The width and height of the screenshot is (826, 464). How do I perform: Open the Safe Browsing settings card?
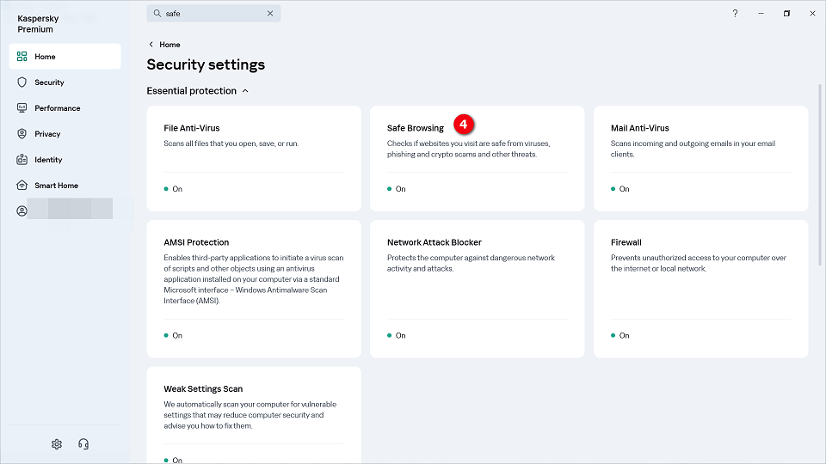[477, 158]
